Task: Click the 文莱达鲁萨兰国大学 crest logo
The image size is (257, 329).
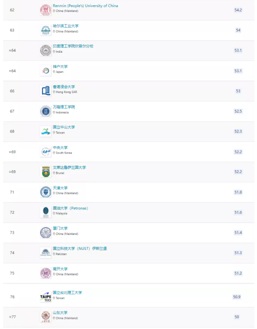Action: [46, 172]
